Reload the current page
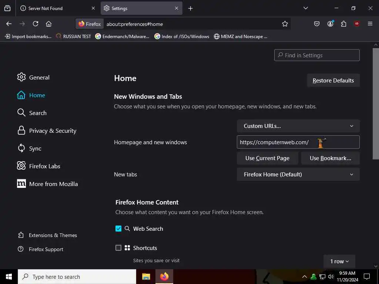This screenshot has width=379, height=284. tap(36, 24)
